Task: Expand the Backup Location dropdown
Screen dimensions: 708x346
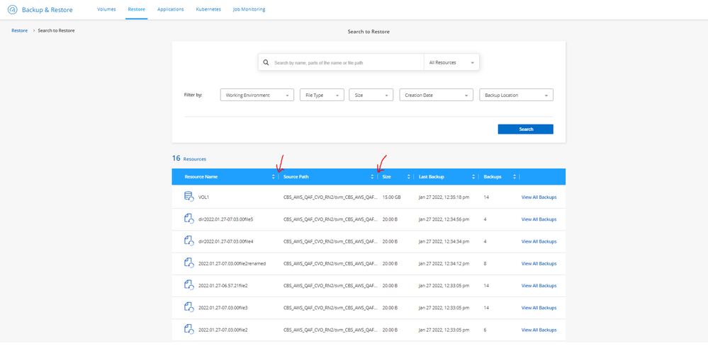Action: 516,95
